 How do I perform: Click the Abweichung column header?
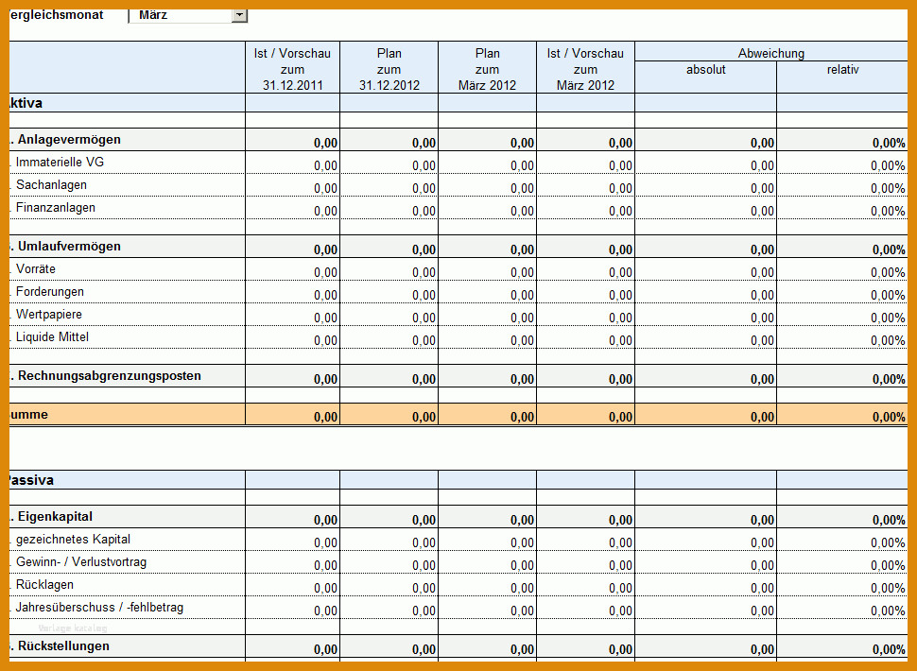coord(770,53)
